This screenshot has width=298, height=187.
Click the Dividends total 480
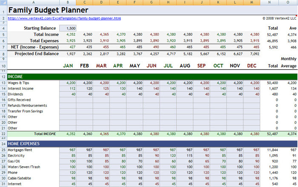(275, 94)
